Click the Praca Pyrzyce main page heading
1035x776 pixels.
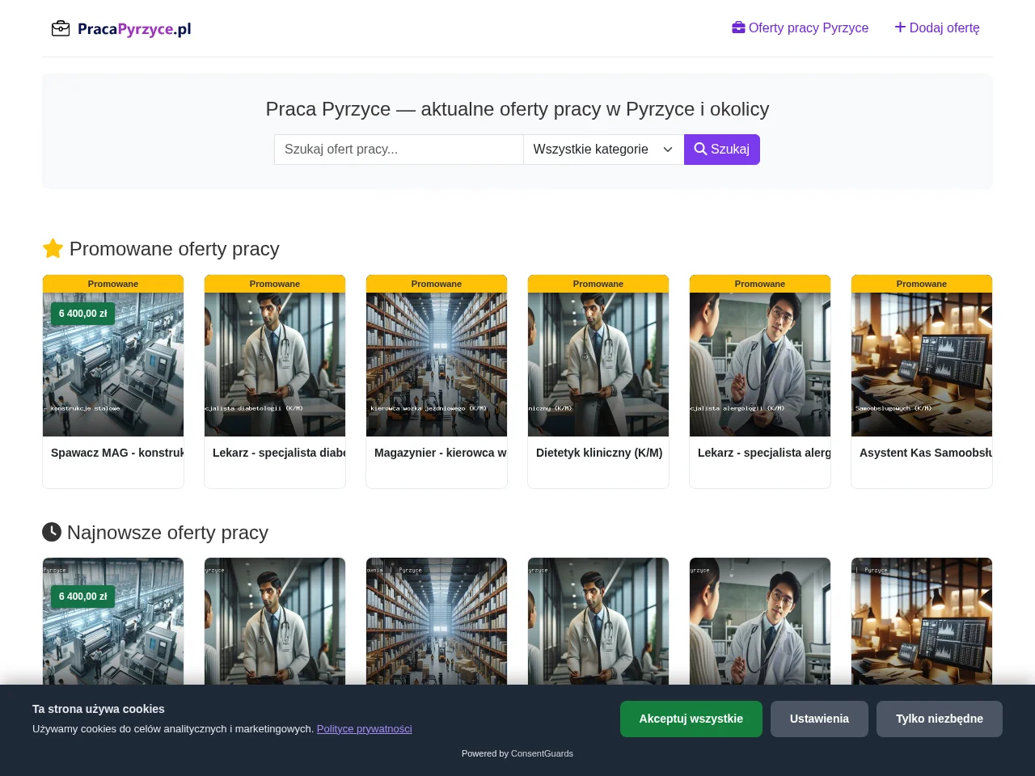[517, 109]
